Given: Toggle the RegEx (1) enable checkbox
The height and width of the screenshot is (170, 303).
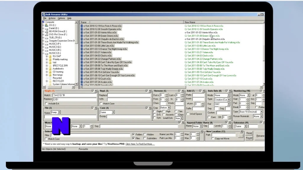Looking at the screenshot, I should click(x=93, y=91).
